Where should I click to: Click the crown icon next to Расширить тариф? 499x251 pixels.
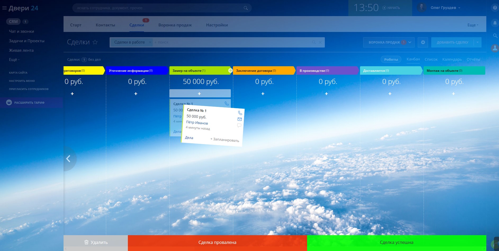point(9,102)
